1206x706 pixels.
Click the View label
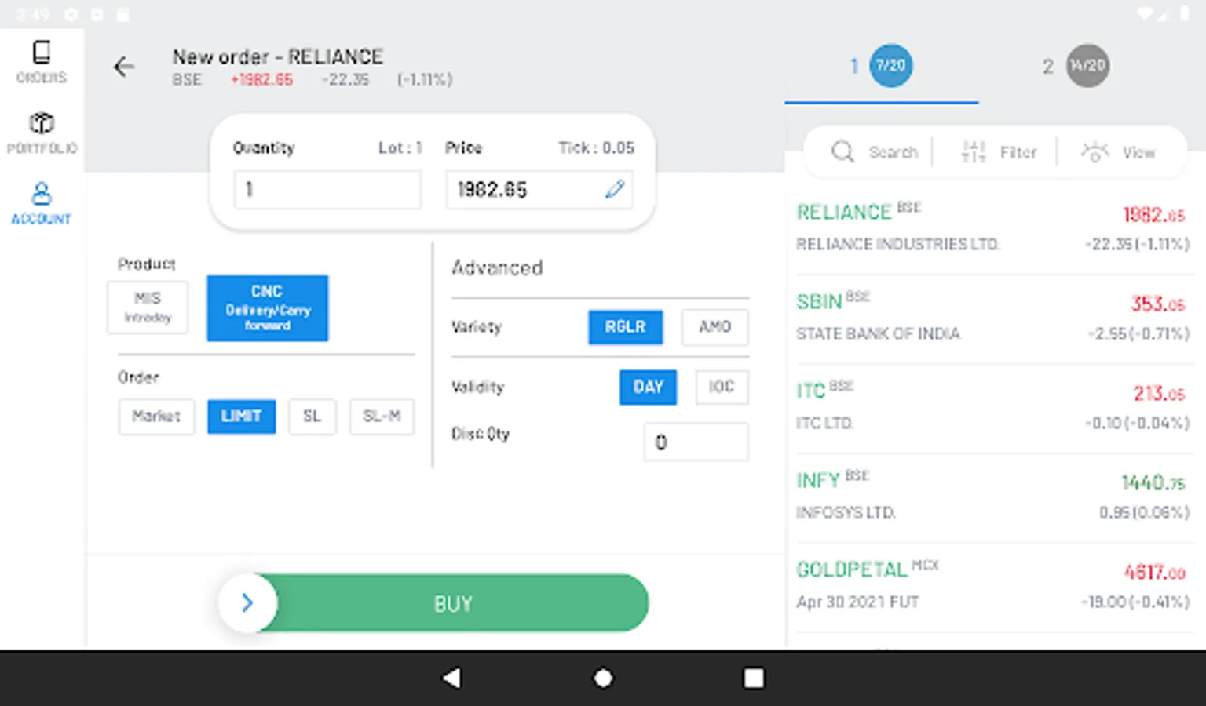pyautogui.click(x=1138, y=152)
